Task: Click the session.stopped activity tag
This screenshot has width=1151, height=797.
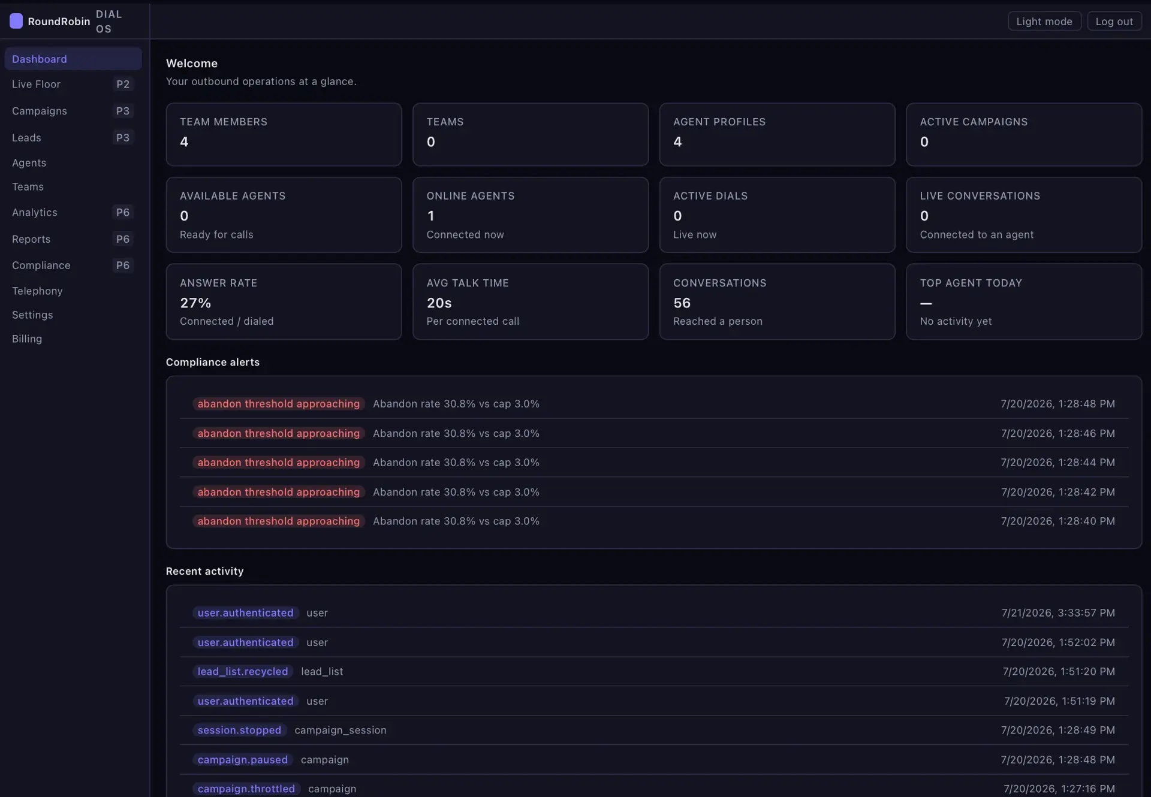Action: pyautogui.click(x=240, y=730)
